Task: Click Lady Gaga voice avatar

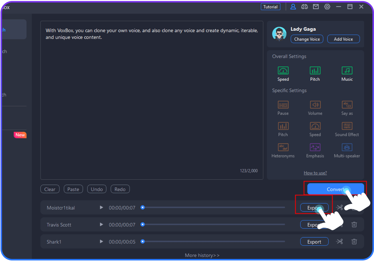Action: pyautogui.click(x=279, y=34)
